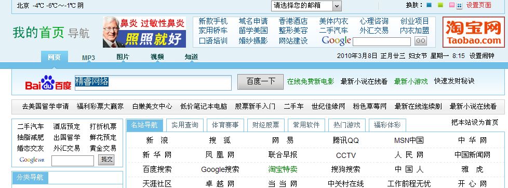Image resolution: width=508 pixels, height=188 pixels.
Task: Click the 北京 weather info text
Action: tap(50, 5)
